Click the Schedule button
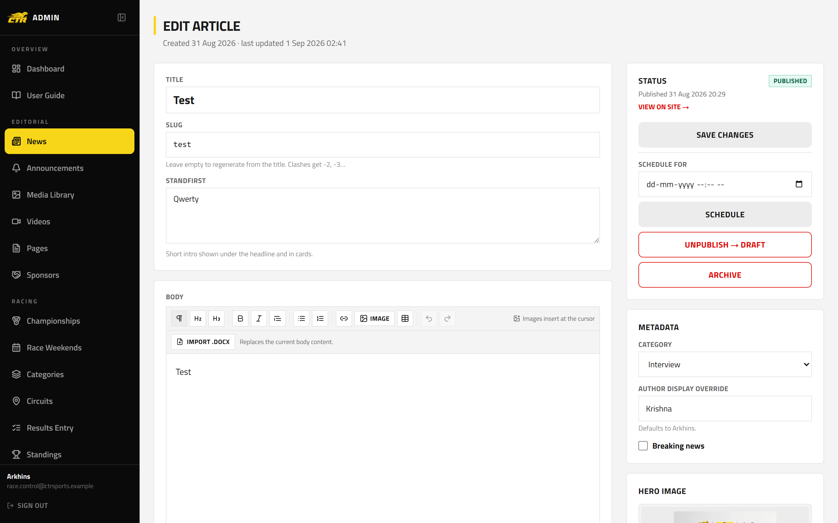 click(x=725, y=214)
